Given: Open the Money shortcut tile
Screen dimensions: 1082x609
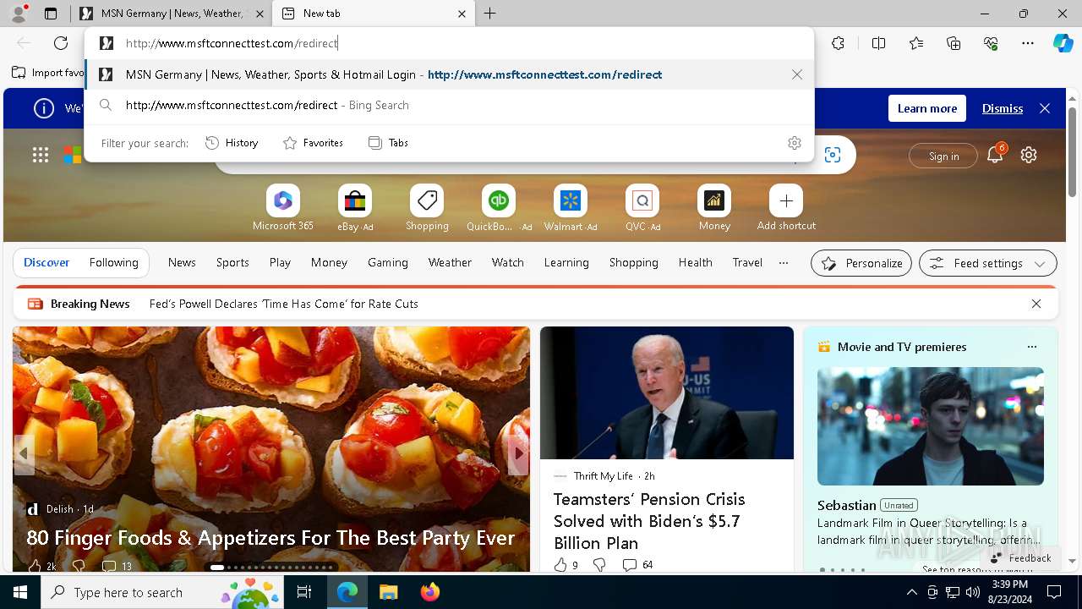Looking at the screenshot, I should (x=714, y=208).
